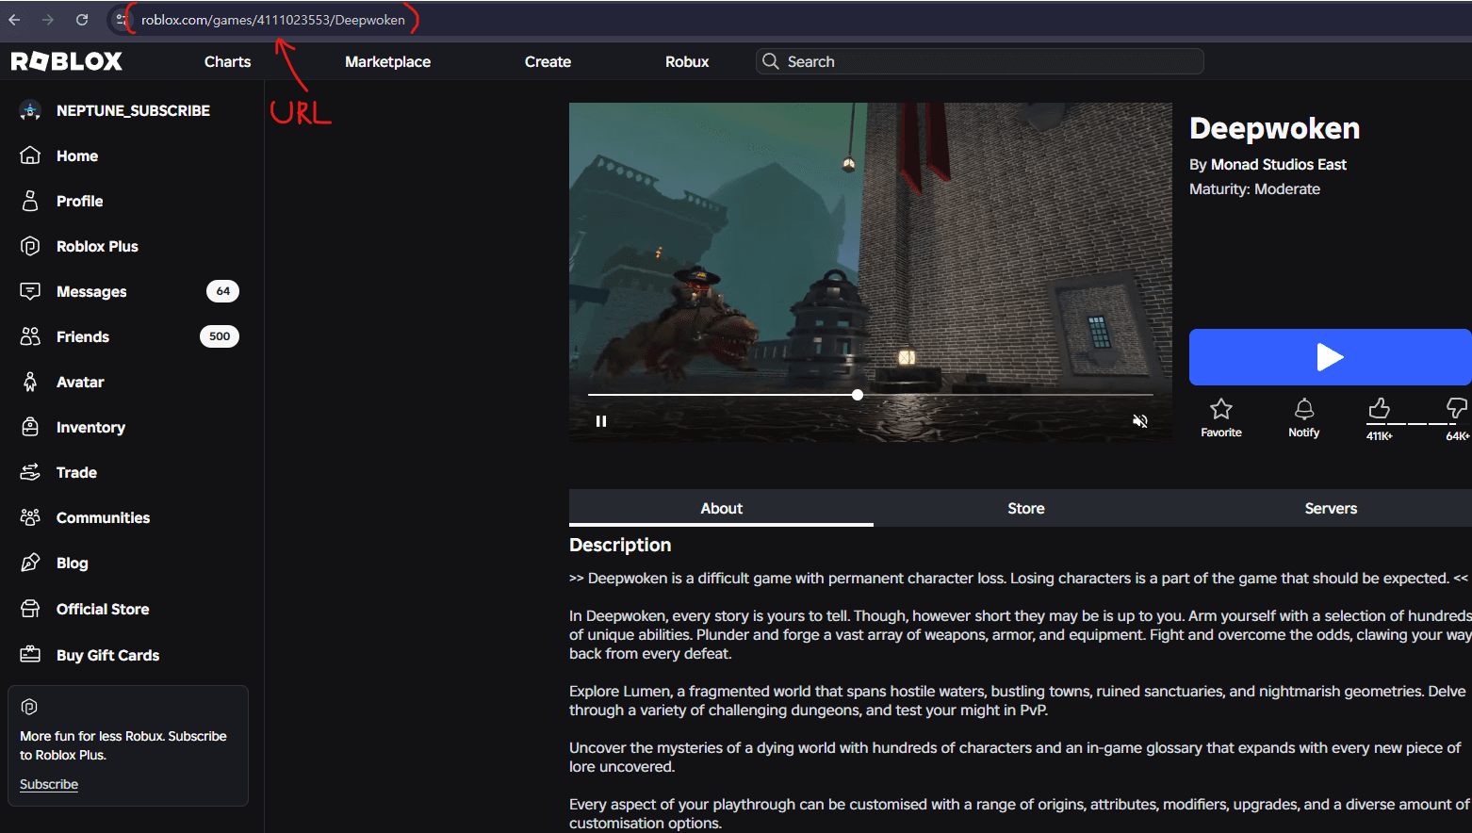Open Charts in top navigation
Viewport: 1472px width, 833px height.
click(227, 61)
